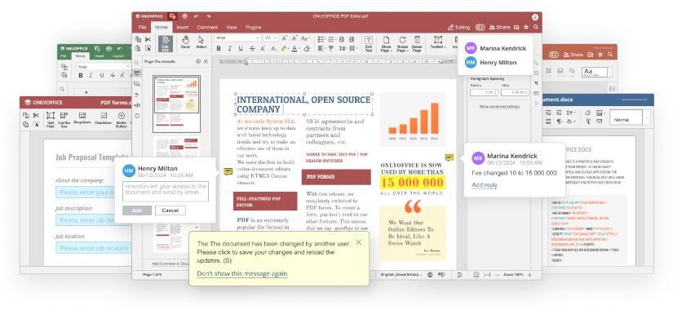Click Edit Text in PDF Editor ribbon
Viewport: 673px width, 310px height.
pos(368,44)
